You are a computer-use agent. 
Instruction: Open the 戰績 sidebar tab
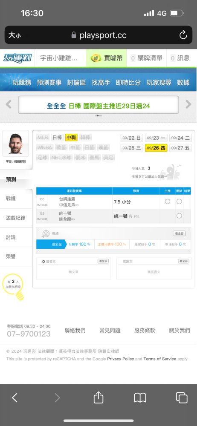pos(16,199)
